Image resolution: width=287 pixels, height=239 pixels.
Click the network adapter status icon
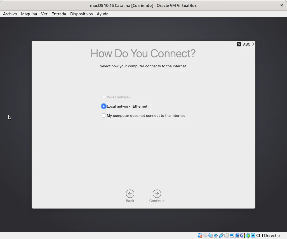216,235
